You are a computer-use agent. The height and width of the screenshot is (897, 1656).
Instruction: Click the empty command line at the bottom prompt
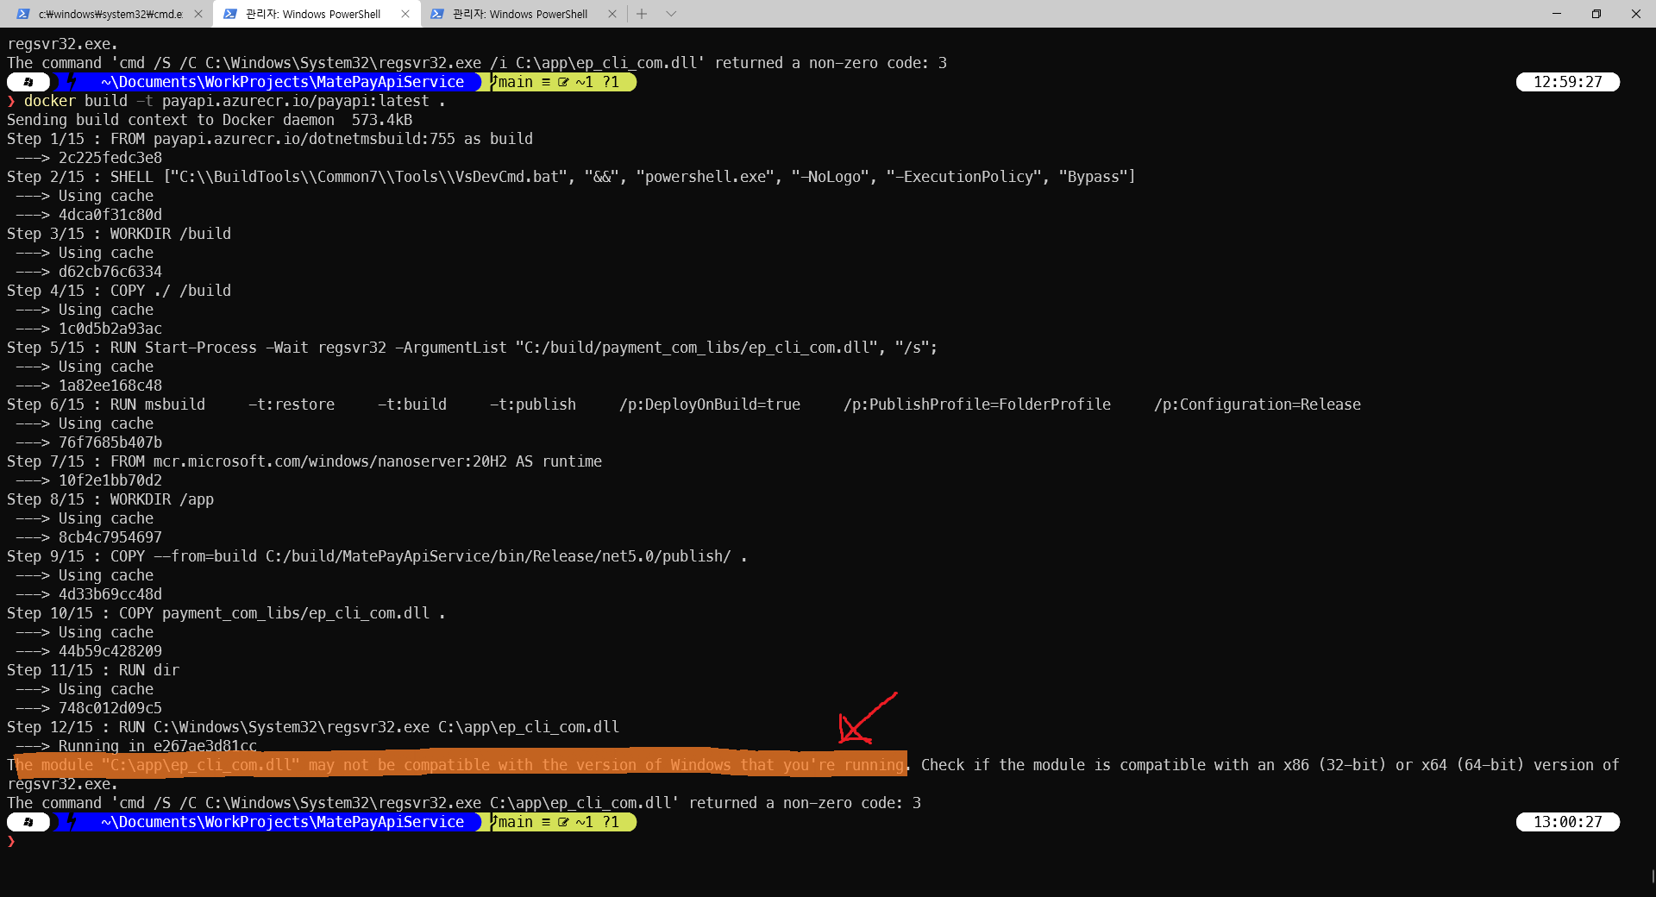(x=345, y=842)
